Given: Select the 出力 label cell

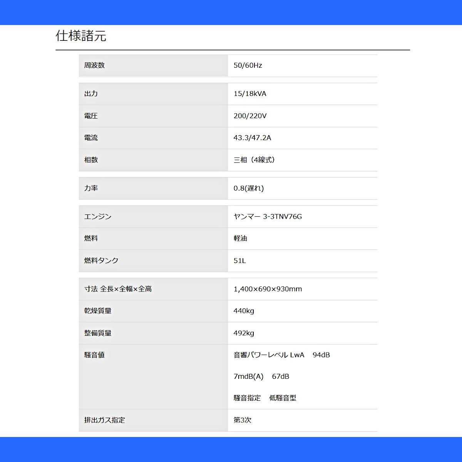Looking at the screenshot, I should (x=153, y=94).
